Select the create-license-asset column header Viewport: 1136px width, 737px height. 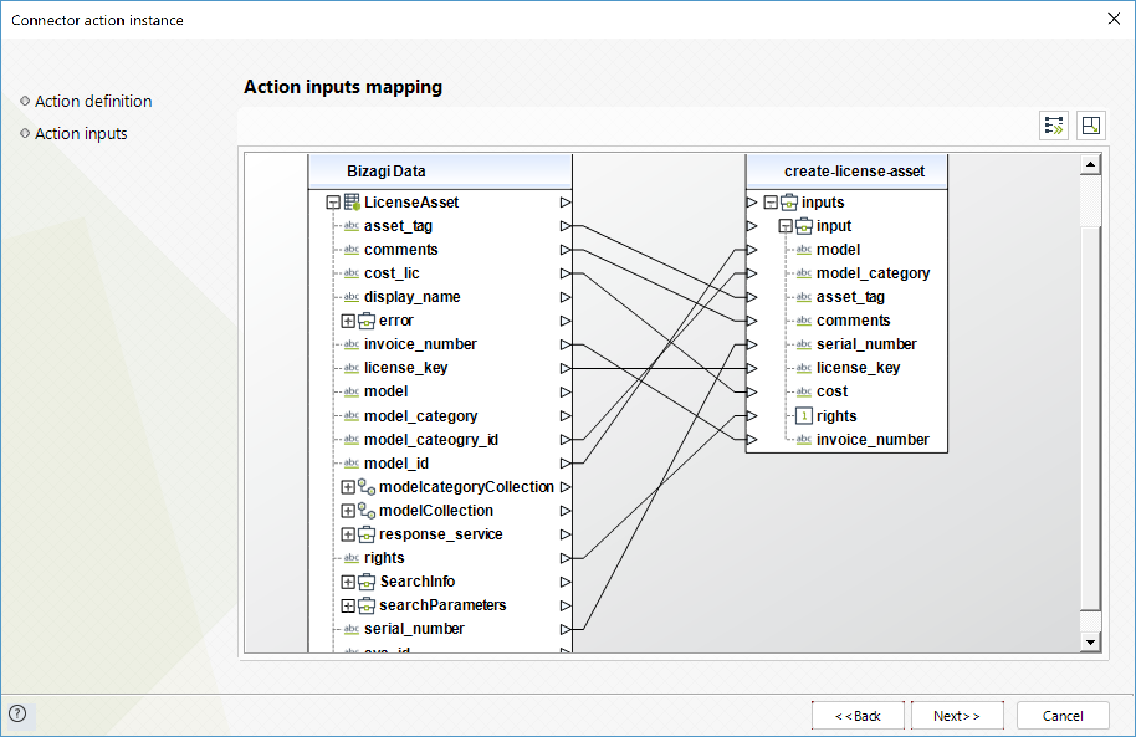point(846,172)
